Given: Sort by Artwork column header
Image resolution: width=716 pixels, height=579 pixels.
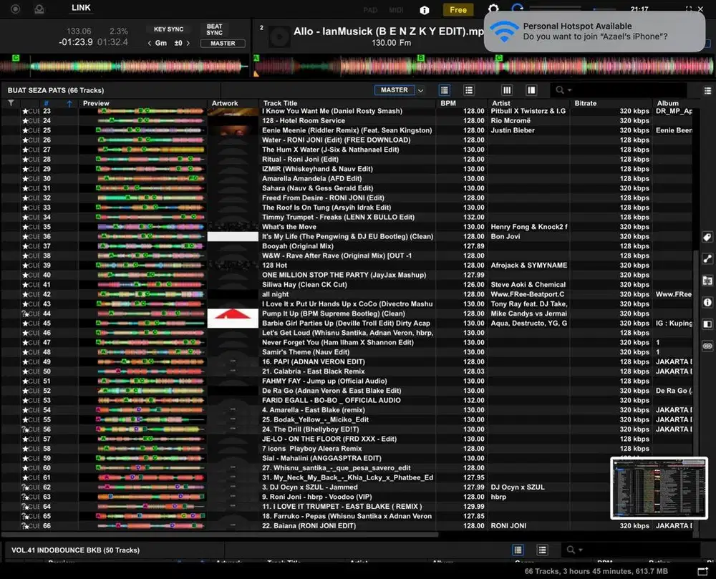Looking at the screenshot, I should (225, 104).
